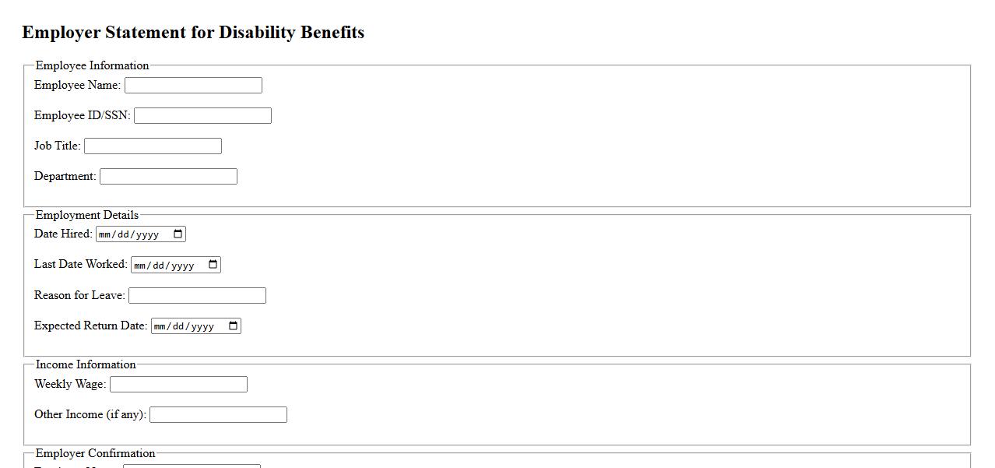The width and height of the screenshot is (995, 468).
Task: Click the Employer Statement for Disability Benefits heading
Action: coord(193,33)
